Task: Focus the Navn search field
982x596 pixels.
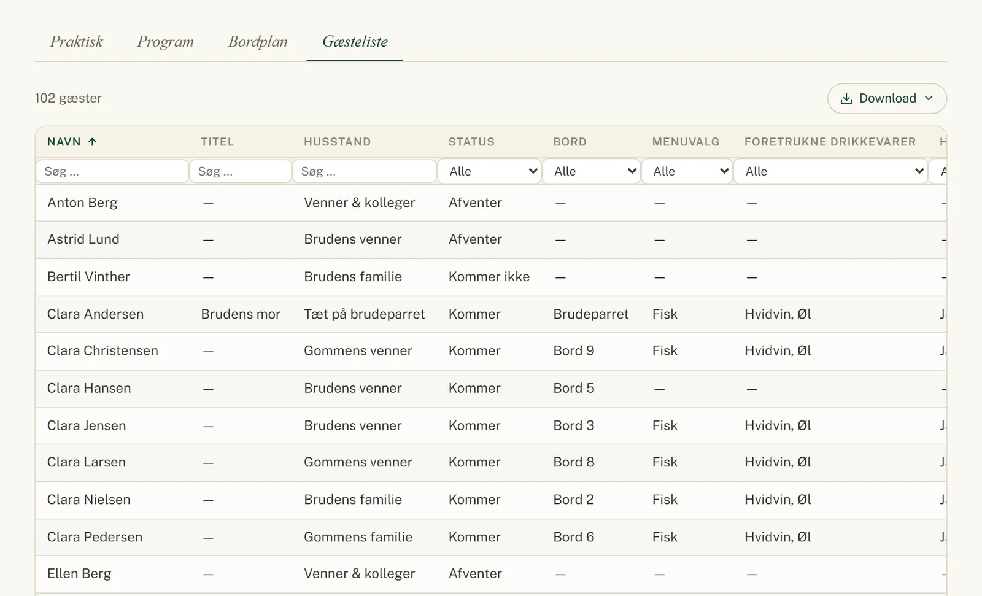Action: (x=112, y=171)
